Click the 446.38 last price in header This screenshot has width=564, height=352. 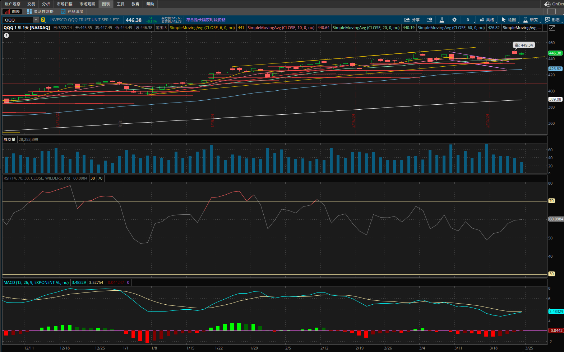(x=134, y=20)
